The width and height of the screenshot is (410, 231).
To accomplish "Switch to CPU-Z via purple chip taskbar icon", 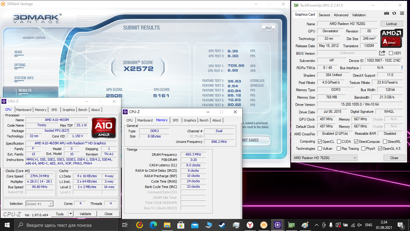I will pos(278,225).
